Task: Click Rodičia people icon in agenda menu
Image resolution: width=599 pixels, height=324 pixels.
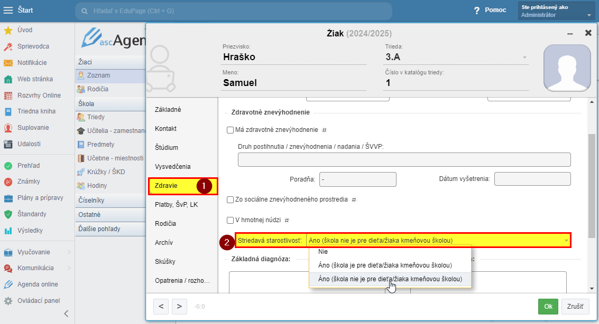Action: (80, 89)
